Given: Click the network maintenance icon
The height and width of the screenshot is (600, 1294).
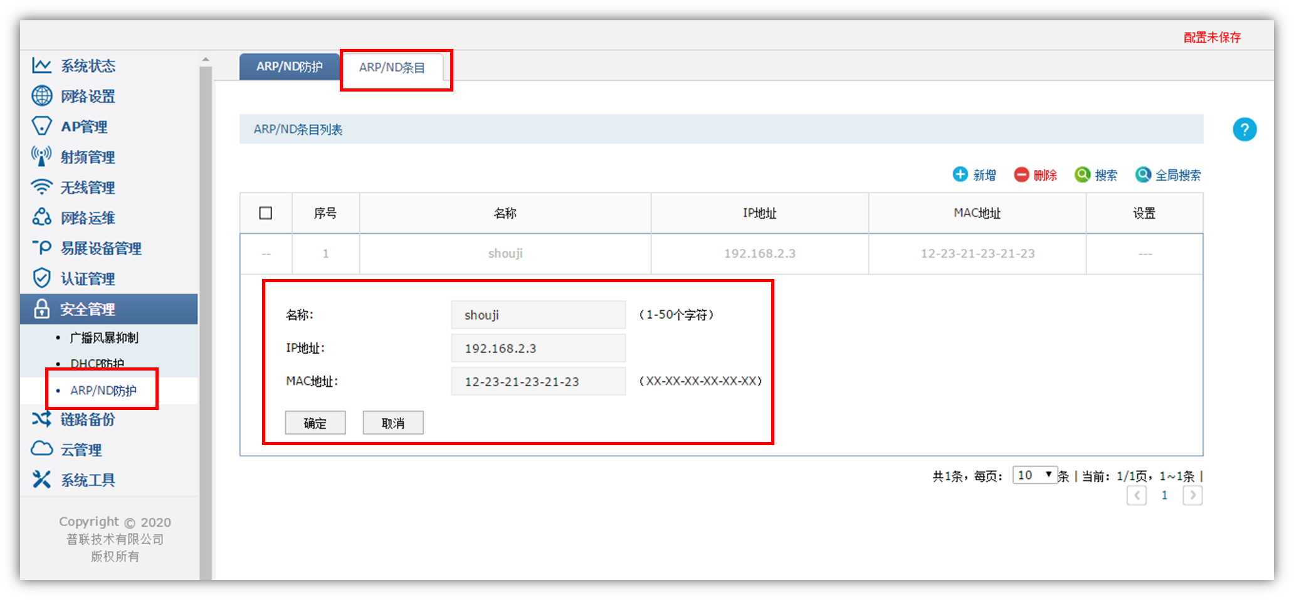Looking at the screenshot, I should (x=41, y=217).
